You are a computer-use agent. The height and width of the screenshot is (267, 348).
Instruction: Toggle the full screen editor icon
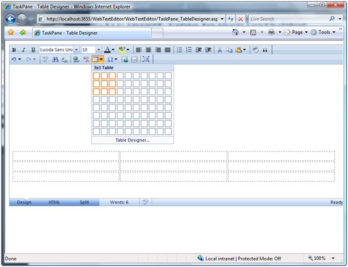[x=146, y=59]
